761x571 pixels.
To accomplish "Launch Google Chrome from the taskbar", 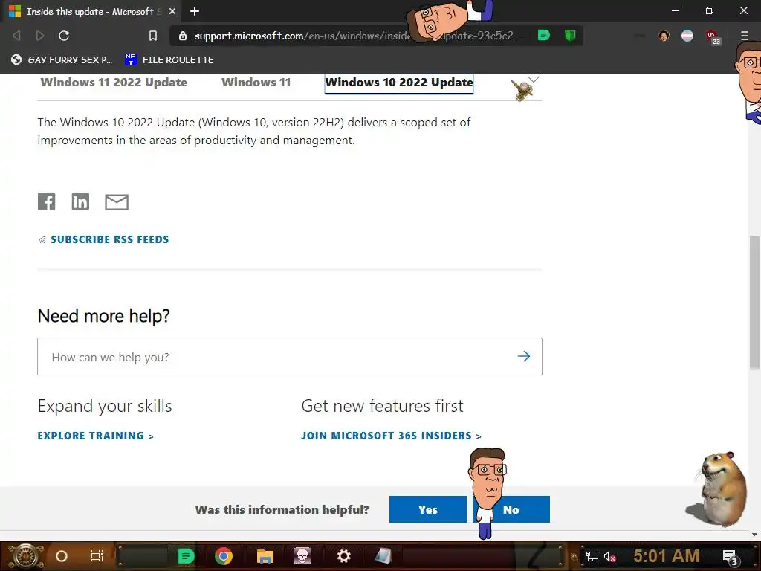I will click(x=223, y=556).
